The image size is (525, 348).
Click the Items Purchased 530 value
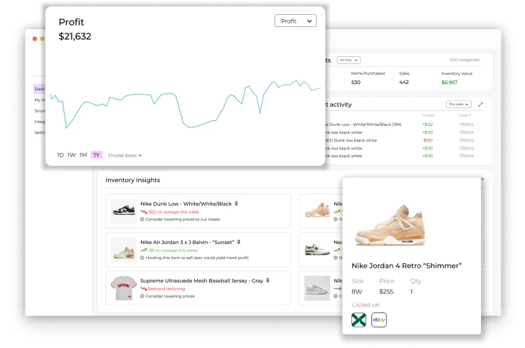coord(356,83)
